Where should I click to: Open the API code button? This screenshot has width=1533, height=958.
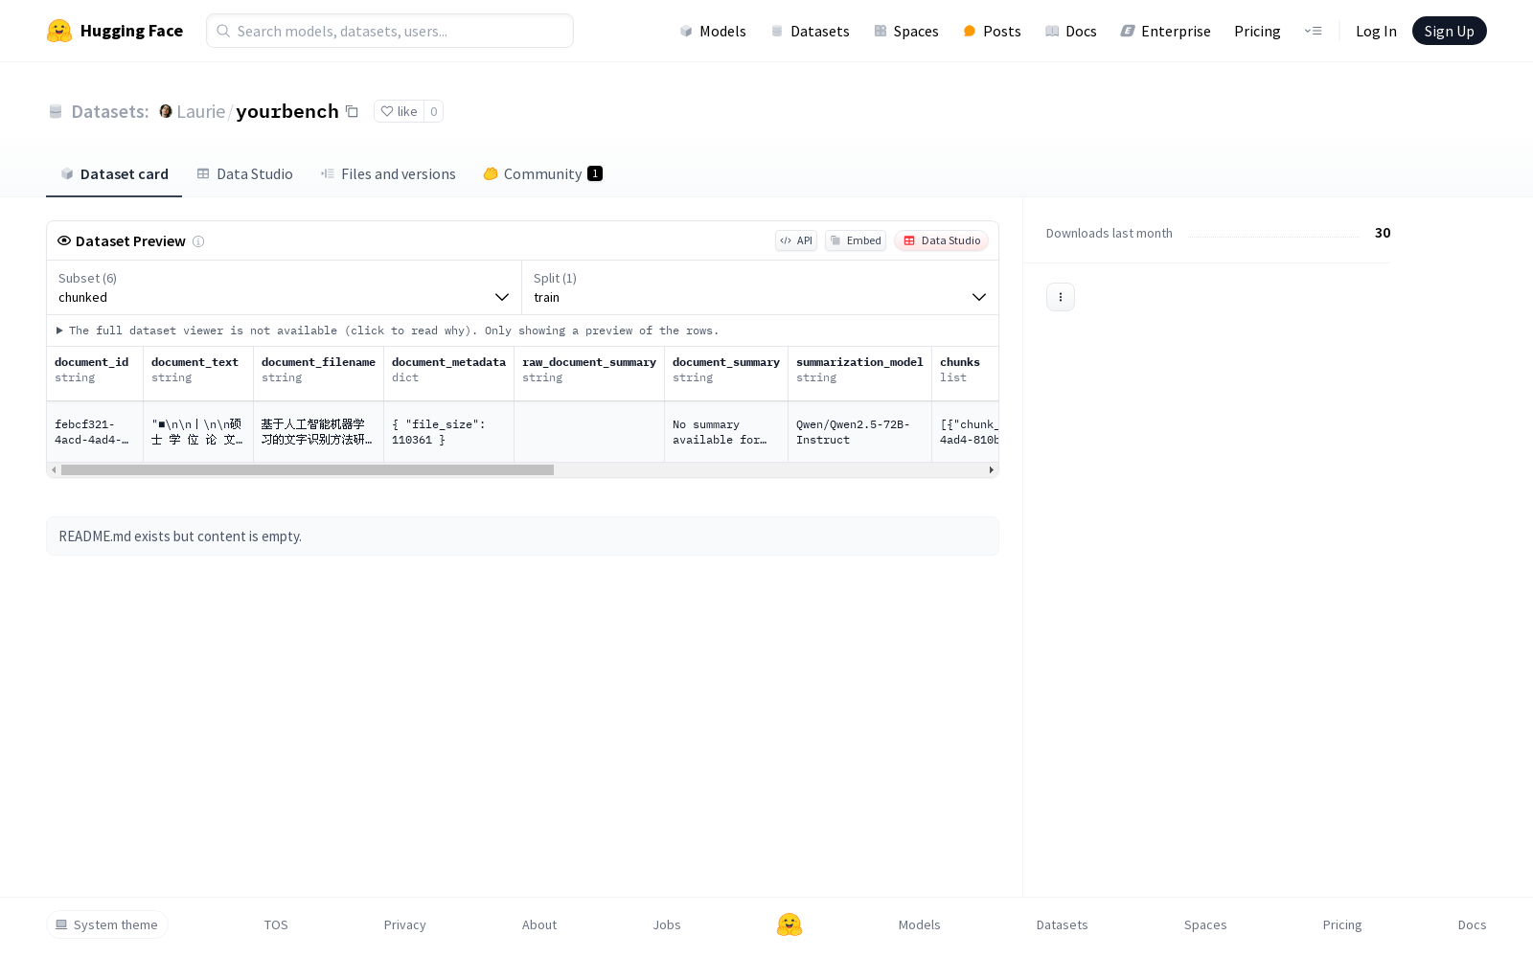pos(796,240)
